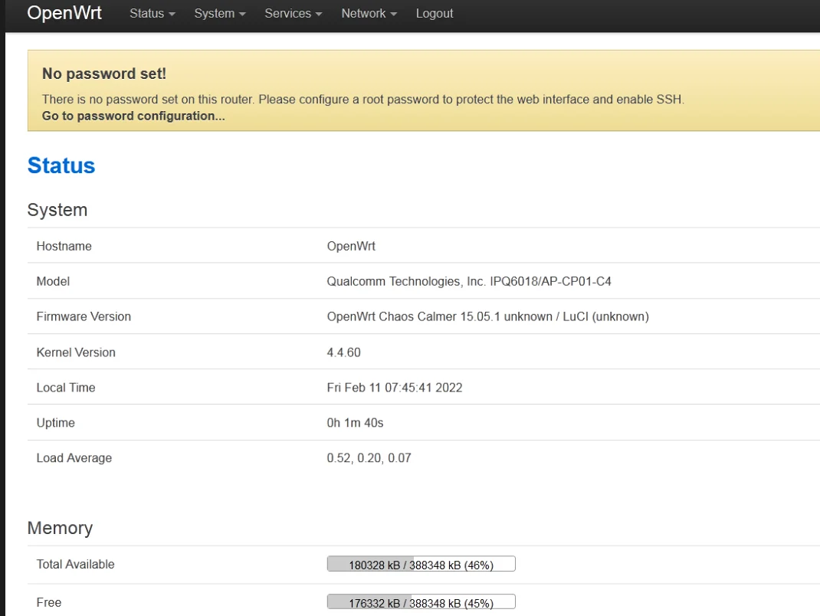
Task: Open Go to password configuration link
Action: coord(133,116)
